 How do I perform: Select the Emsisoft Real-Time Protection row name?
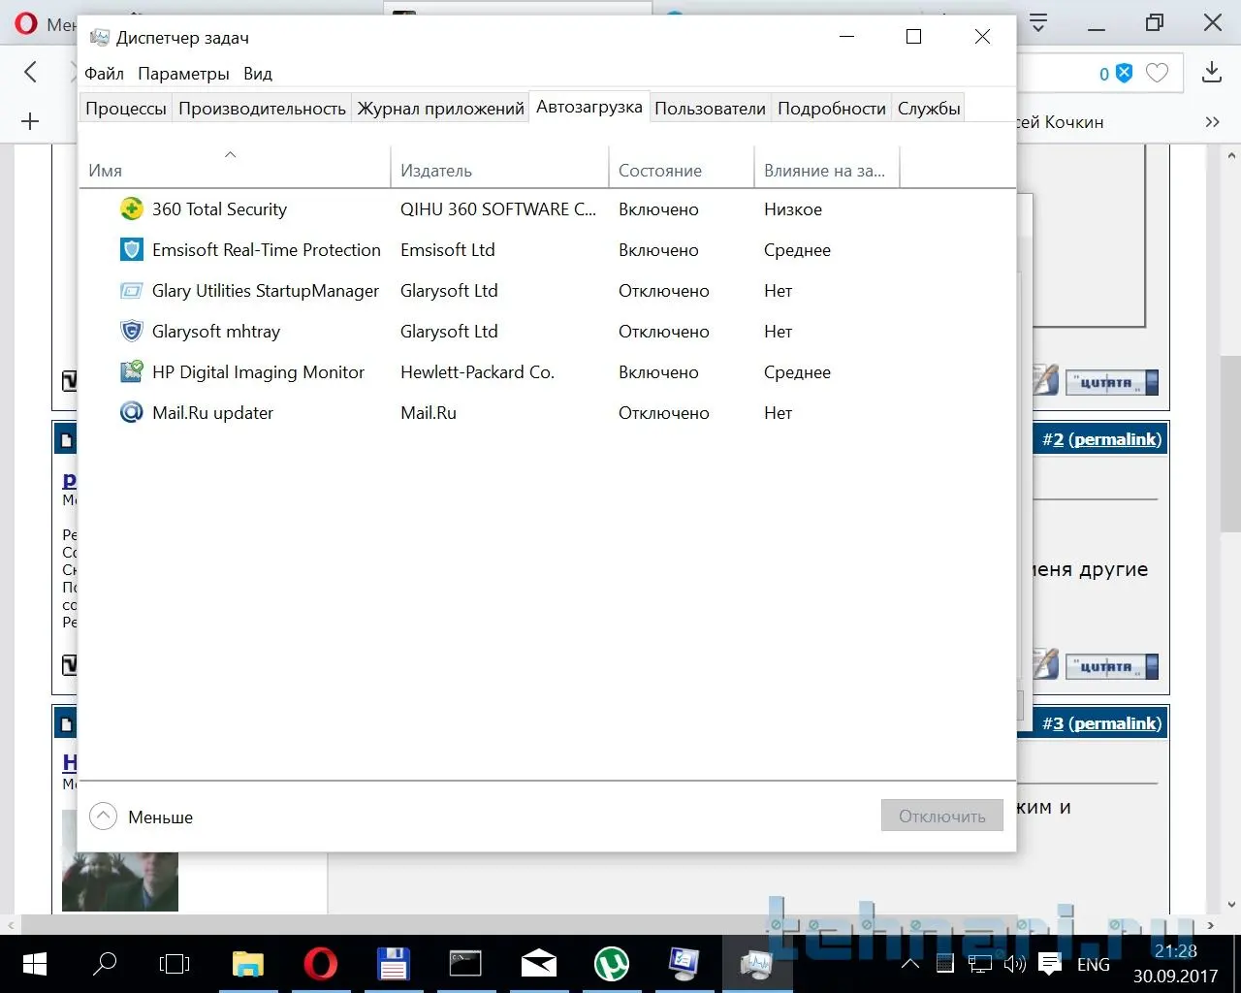pyautogui.click(x=267, y=250)
